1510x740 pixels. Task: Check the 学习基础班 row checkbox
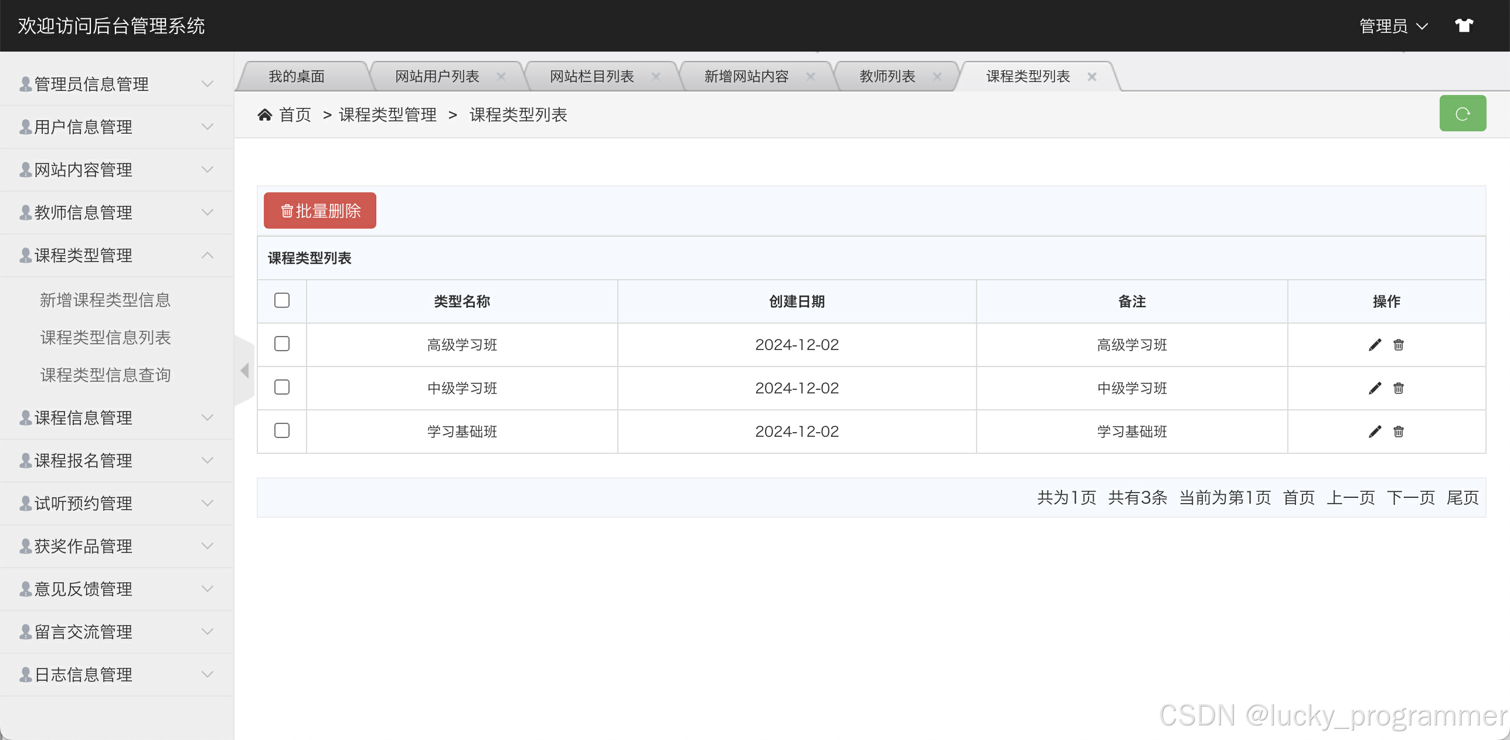click(x=282, y=430)
